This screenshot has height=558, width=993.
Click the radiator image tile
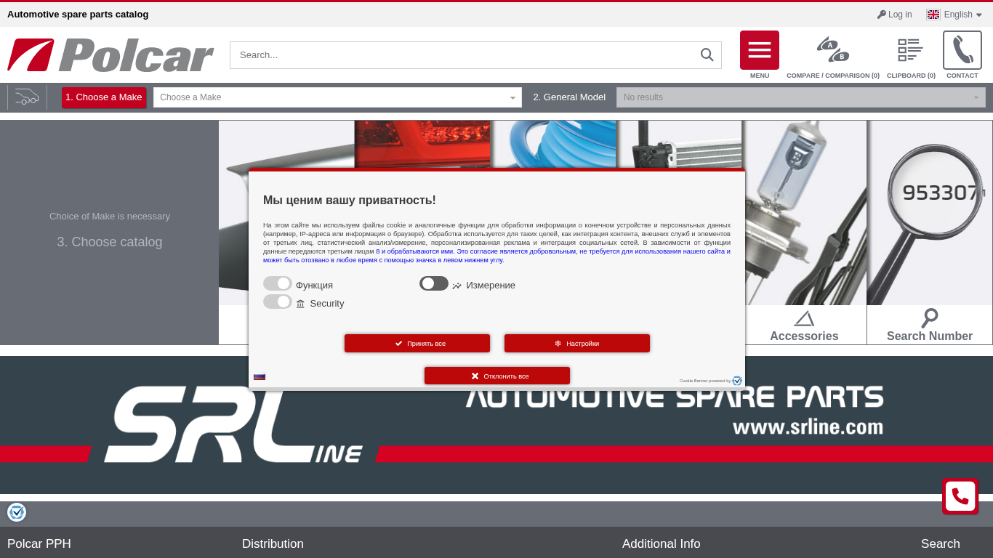[x=680, y=145]
